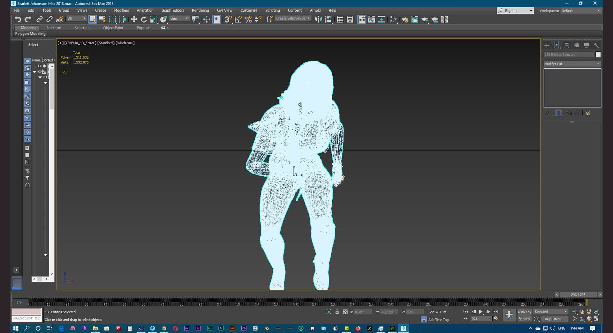Toggle Key Mode next to frame field
This screenshot has height=333, width=613.
coord(466,319)
